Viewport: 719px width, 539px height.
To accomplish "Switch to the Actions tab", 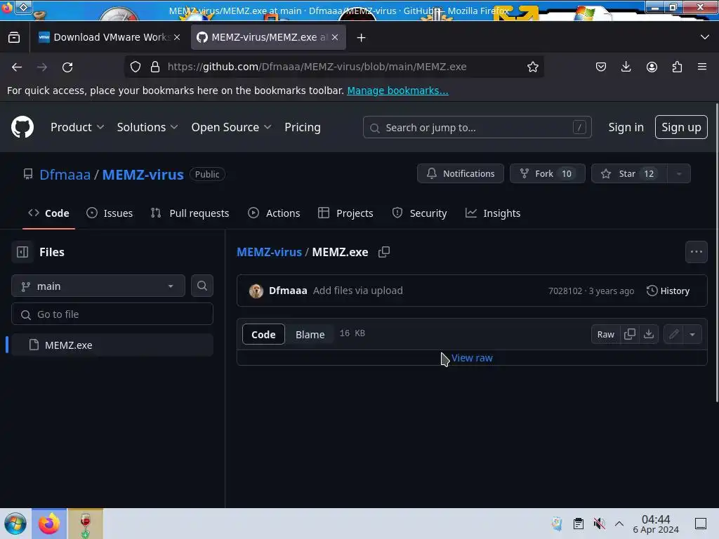I will pos(274,213).
